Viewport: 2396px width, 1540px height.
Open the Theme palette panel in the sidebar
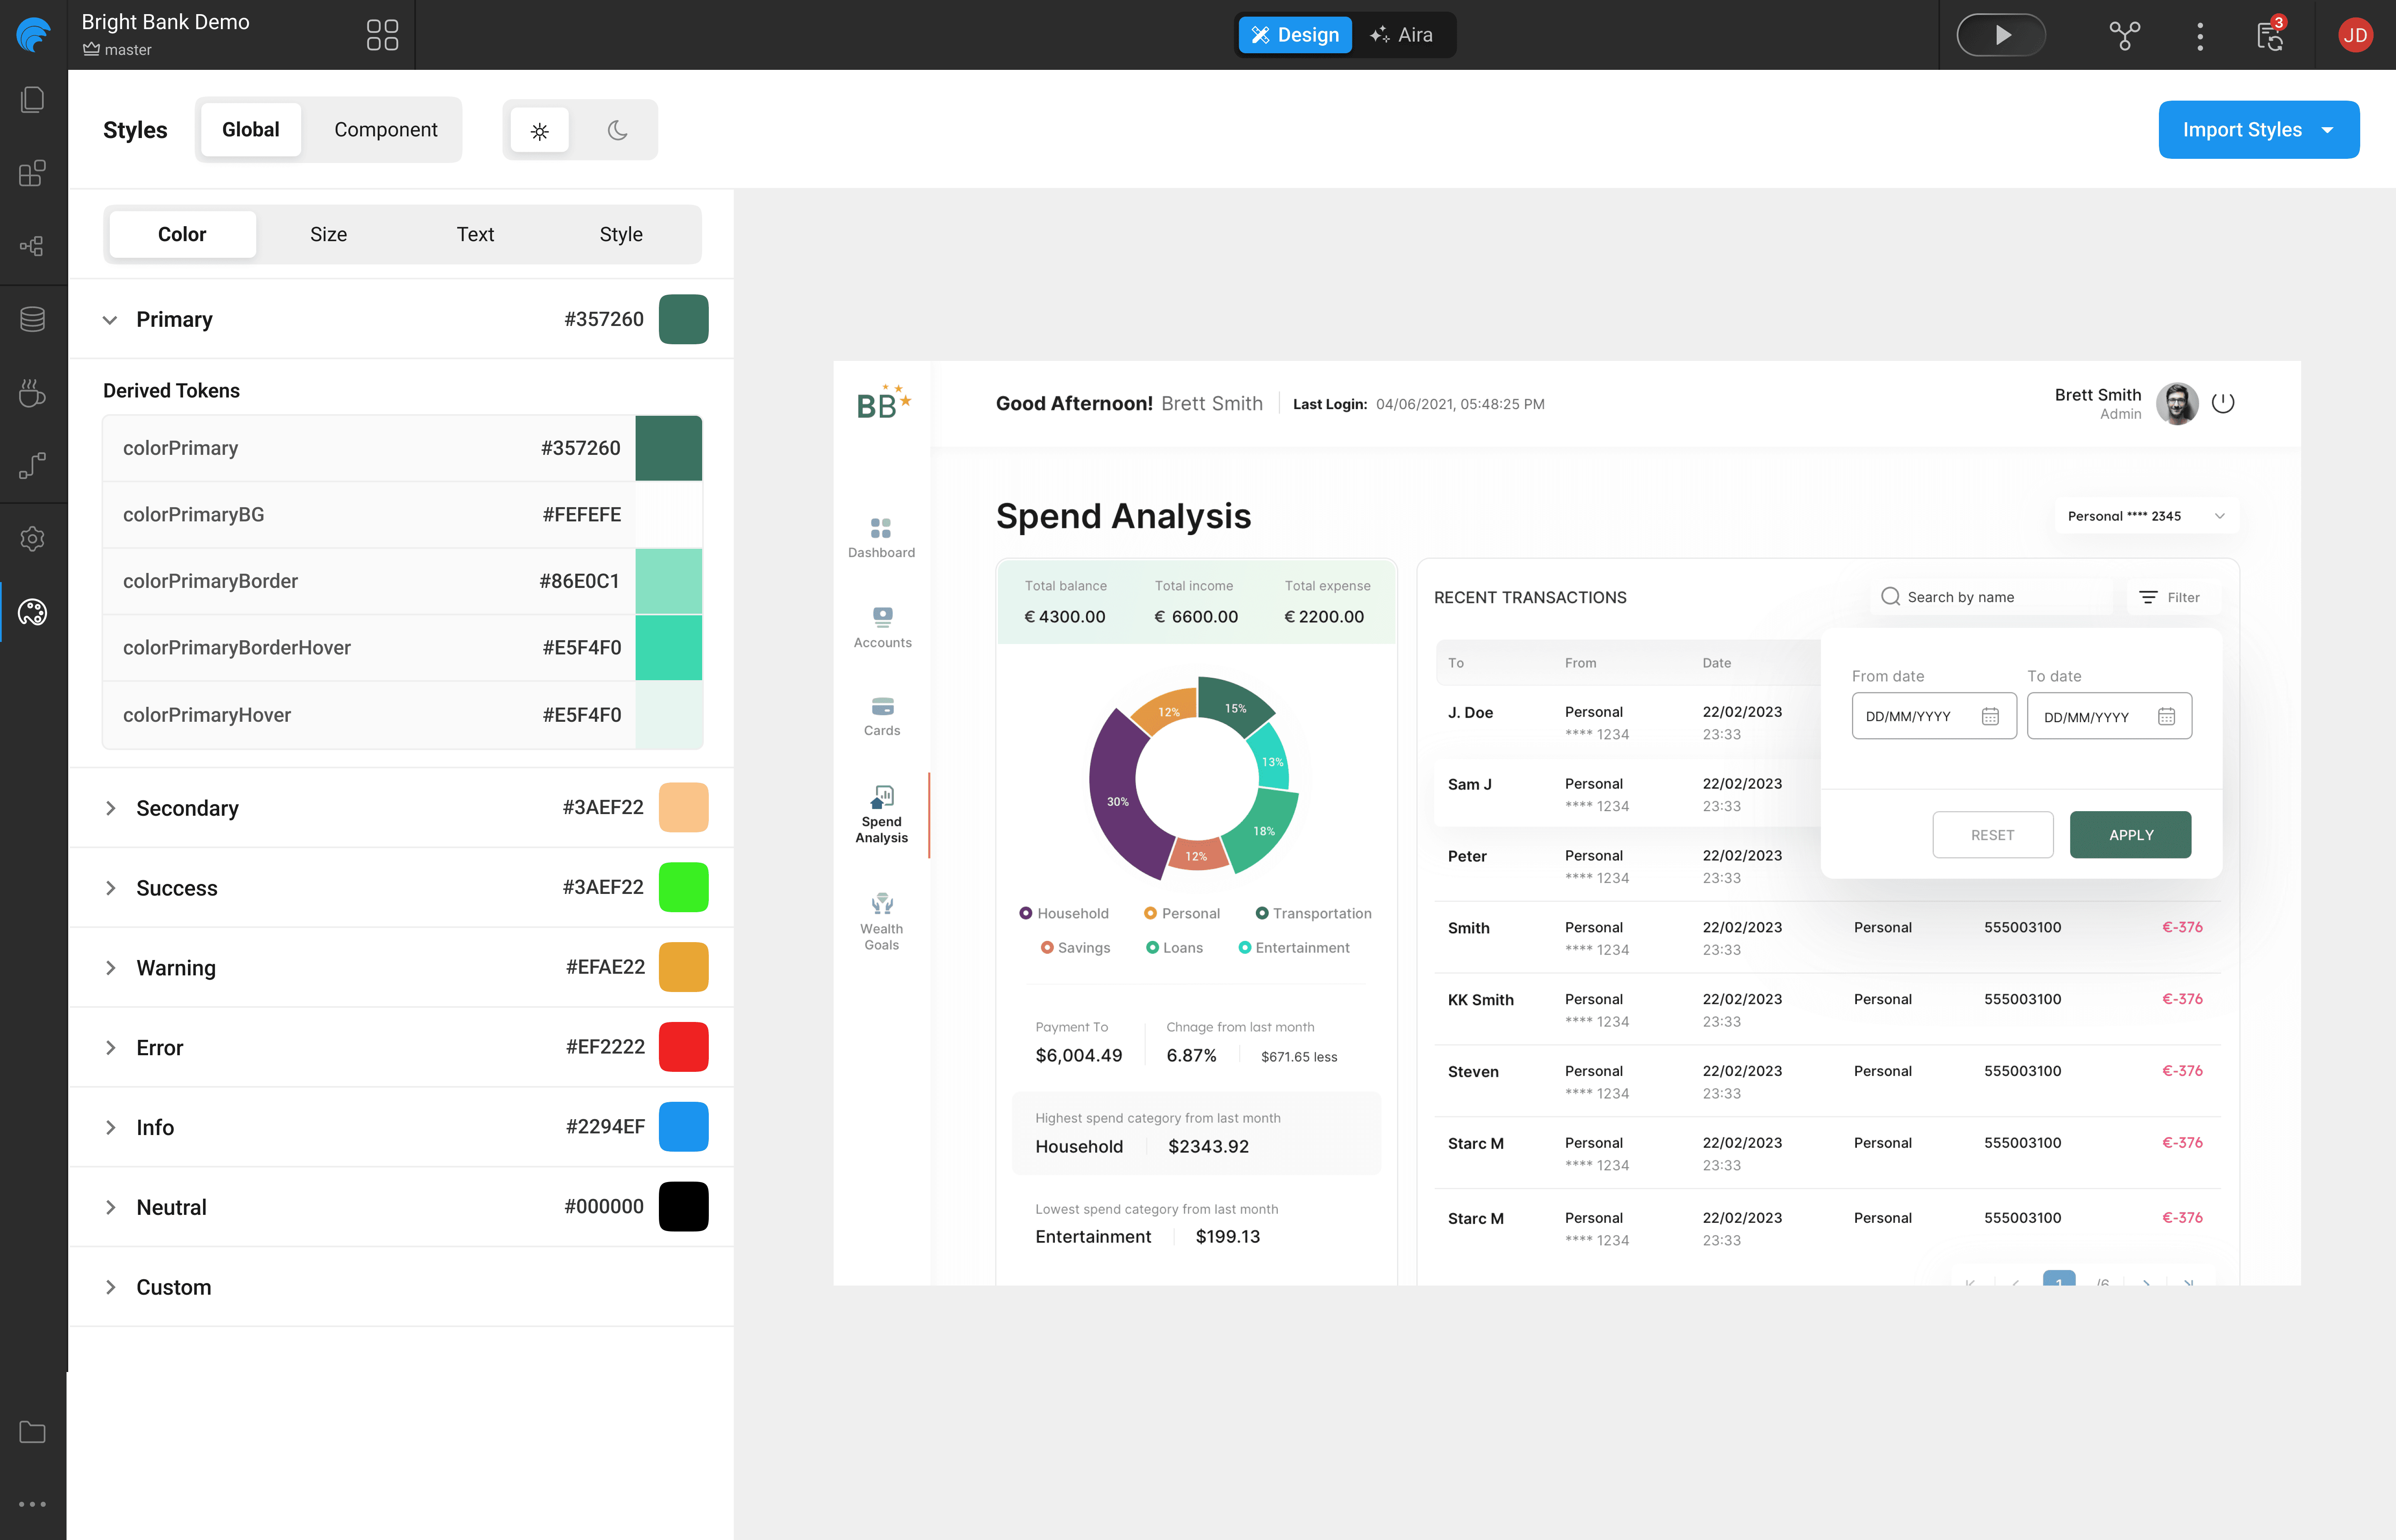pos(33,612)
